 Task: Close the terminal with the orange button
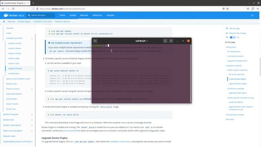(188, 41)
